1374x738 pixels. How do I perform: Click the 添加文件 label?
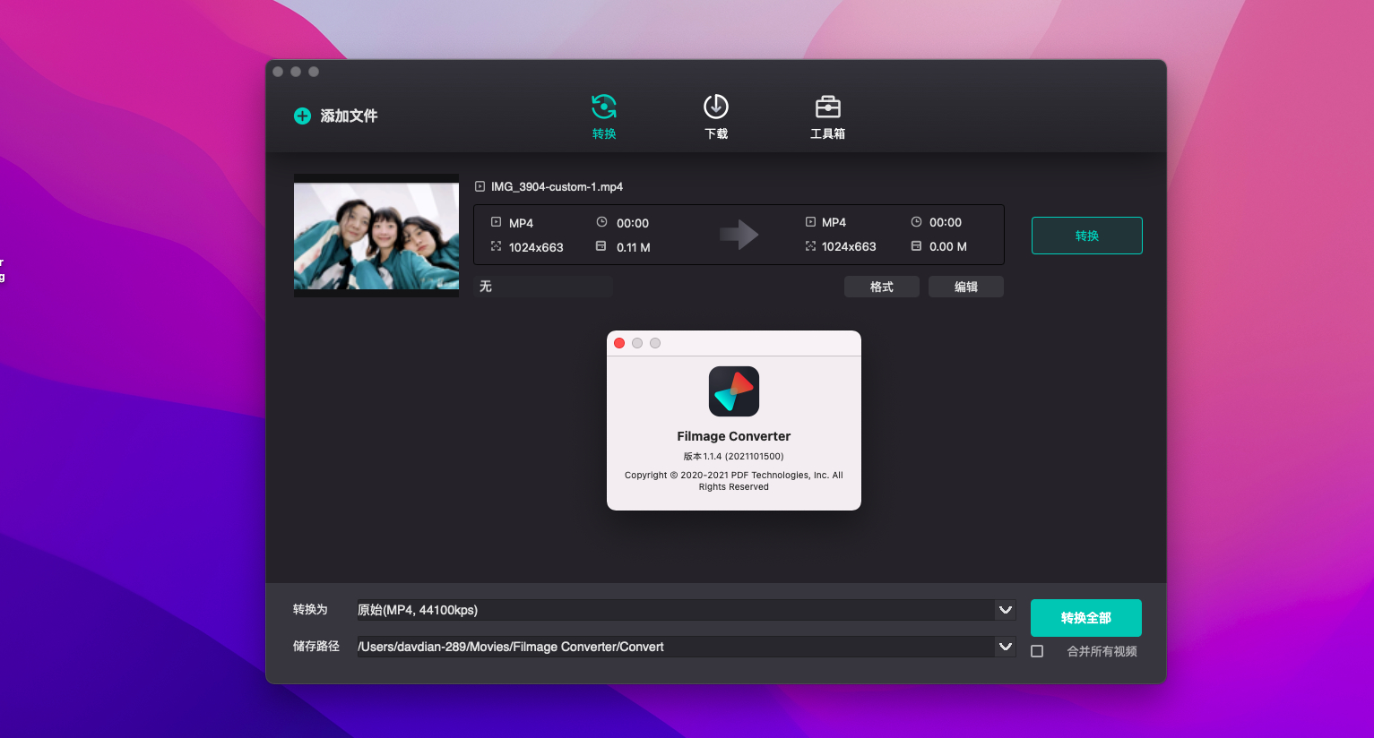[x=349, y=116]
